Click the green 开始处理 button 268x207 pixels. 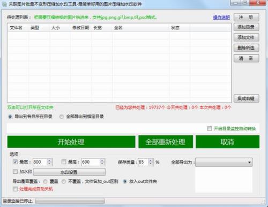[71, 142]
